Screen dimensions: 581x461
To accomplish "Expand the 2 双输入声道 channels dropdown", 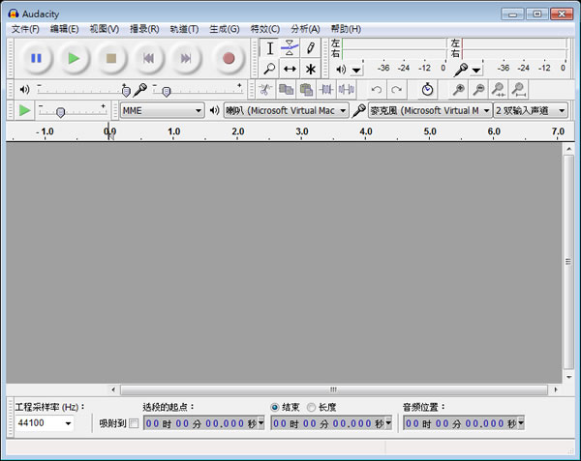I will (x=531, y=110).
